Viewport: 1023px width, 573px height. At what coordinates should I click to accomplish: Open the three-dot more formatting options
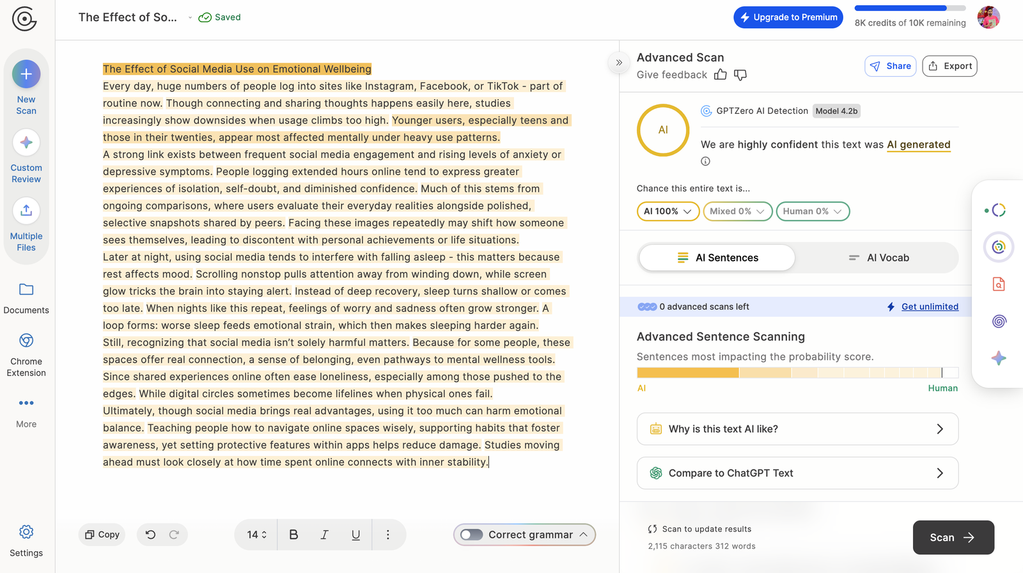387,535
